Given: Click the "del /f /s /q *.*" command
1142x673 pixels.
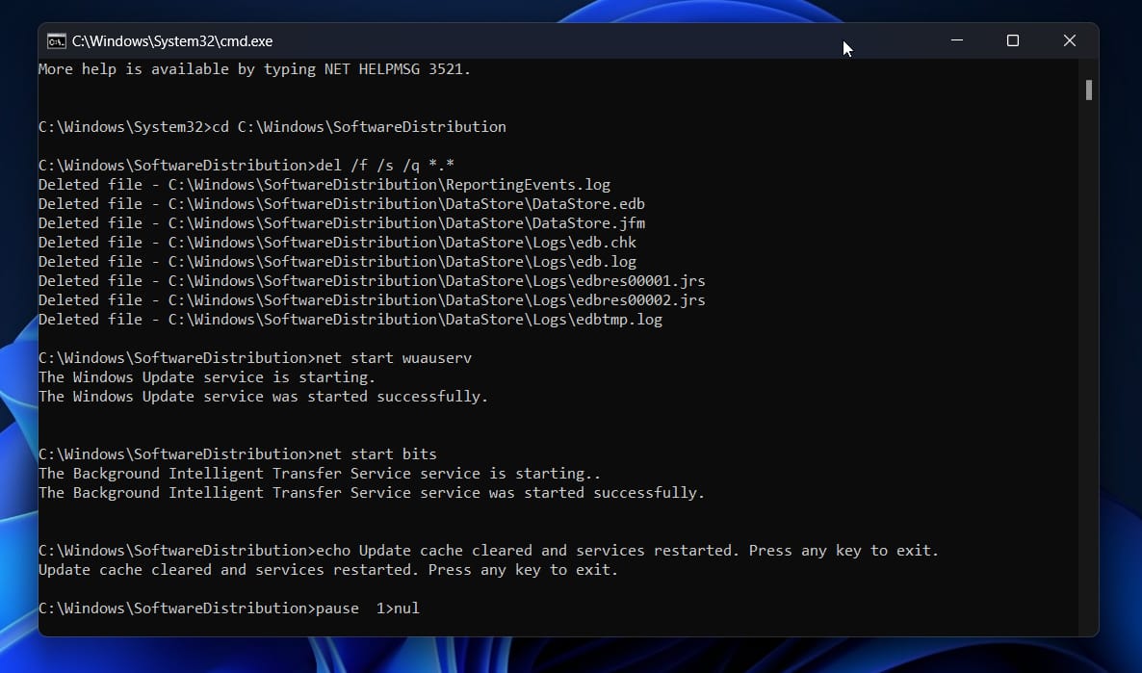Looking at the screenshot, I should click(385, 166).
